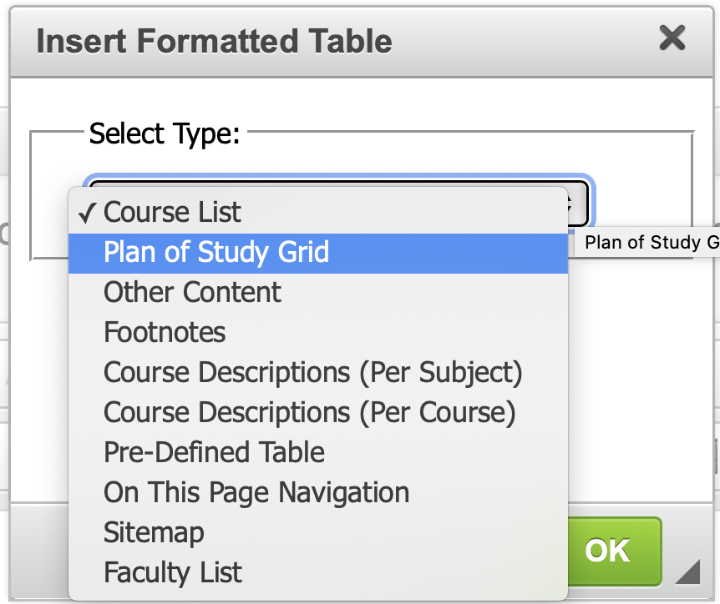Select On This Page Navigation
Viewport: 720px width, 604px height.
click(256, 493)
